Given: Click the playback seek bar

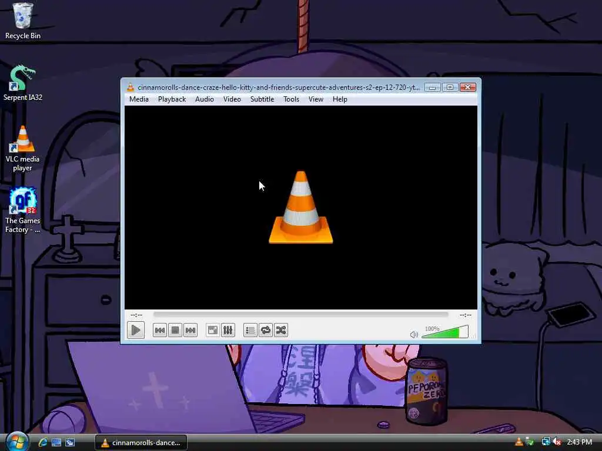Looking at the screenshot, I should coord(300,315).
